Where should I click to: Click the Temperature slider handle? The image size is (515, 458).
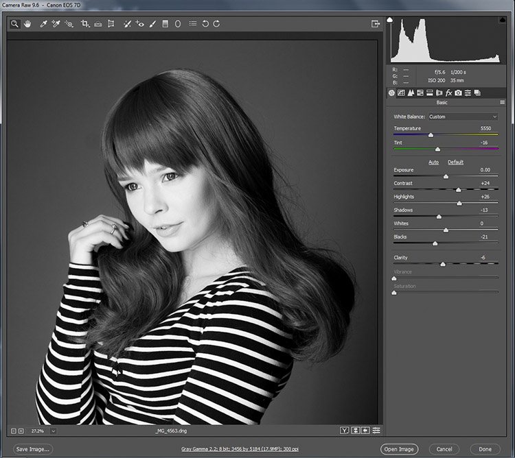[431, 135]
